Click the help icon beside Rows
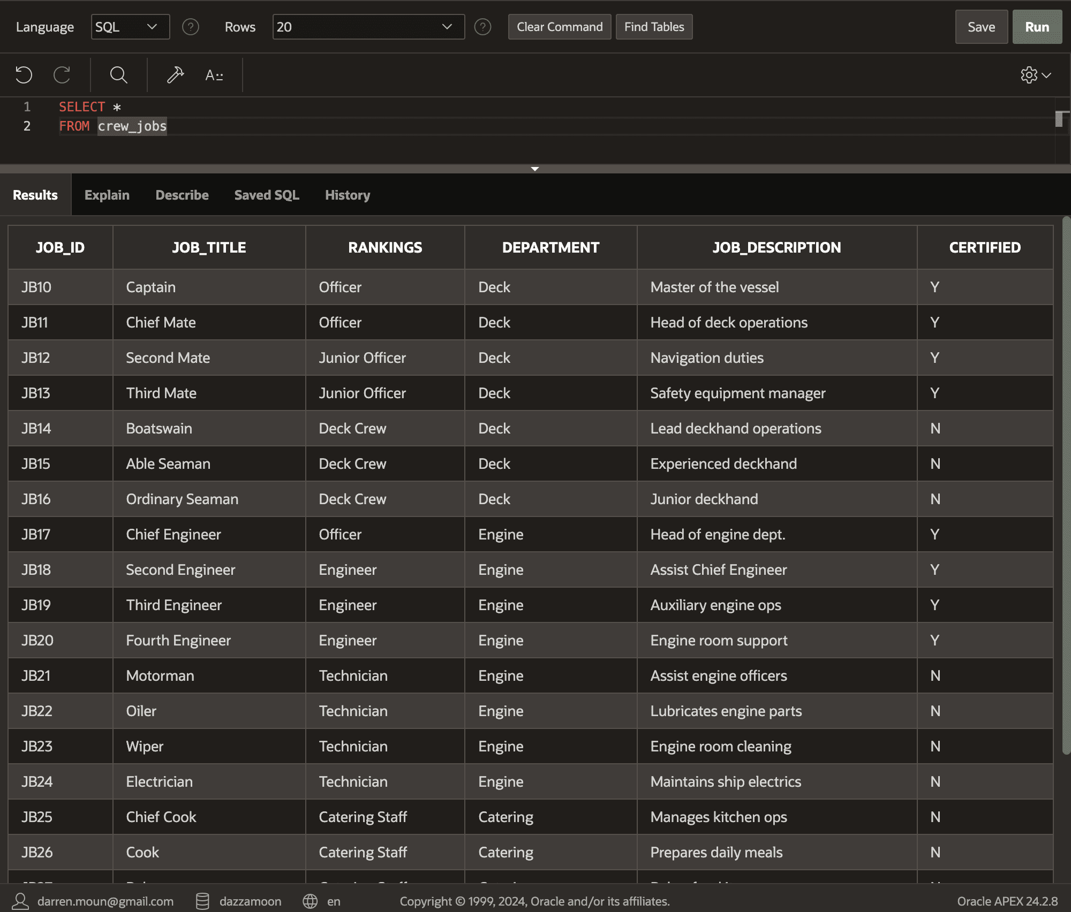Viewport: 1071px width, 912px height. click(x=482, y=27)
